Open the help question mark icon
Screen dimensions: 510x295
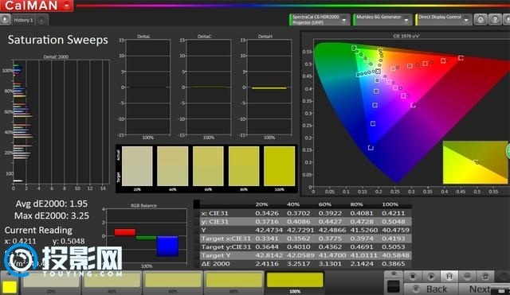pos(495,19)
